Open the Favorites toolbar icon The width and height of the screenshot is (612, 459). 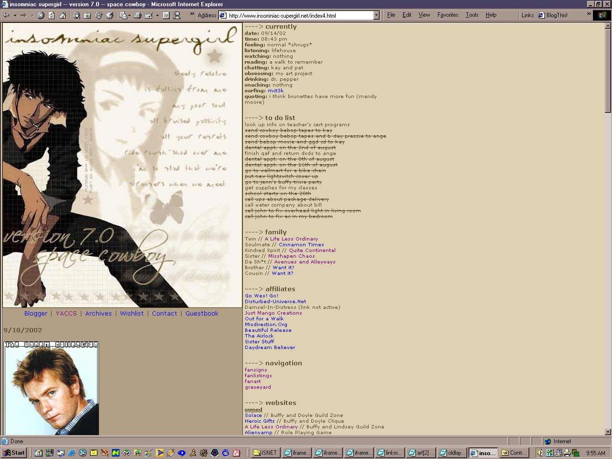point(87,15)
